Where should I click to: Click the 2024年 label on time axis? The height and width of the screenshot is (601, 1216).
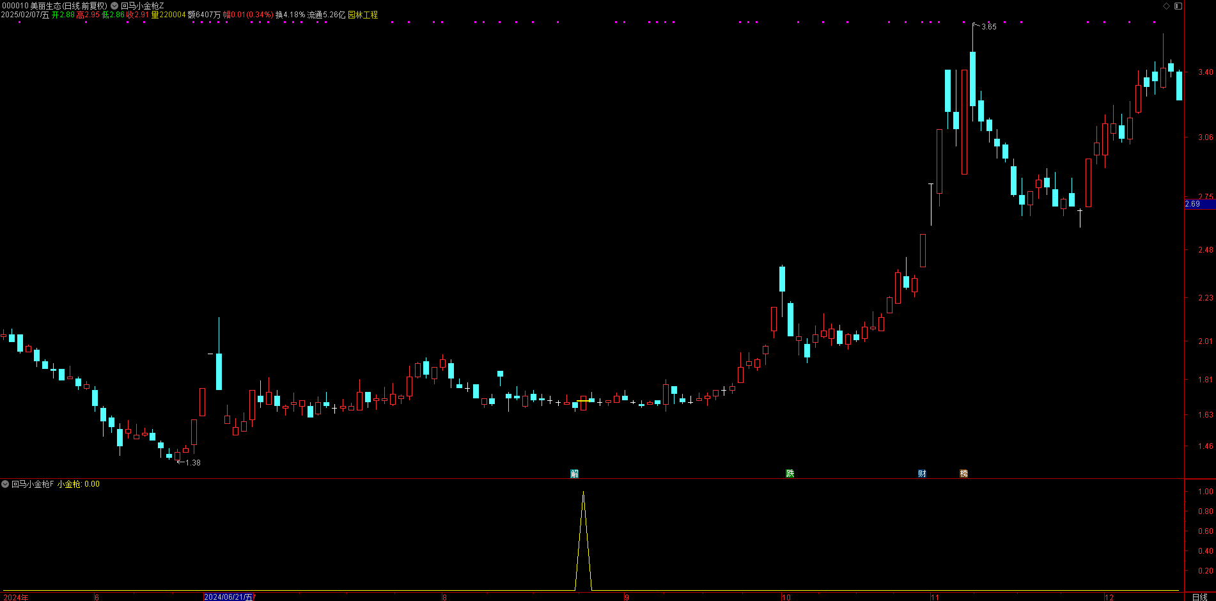[16, 597]
